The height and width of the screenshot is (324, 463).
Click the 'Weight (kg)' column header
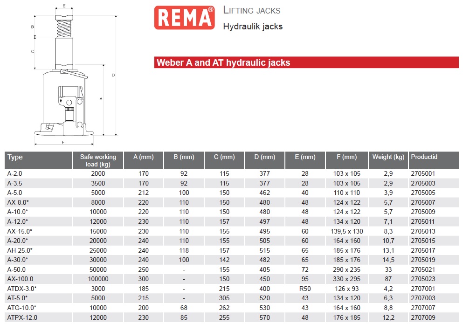click(x=388, y=157)
